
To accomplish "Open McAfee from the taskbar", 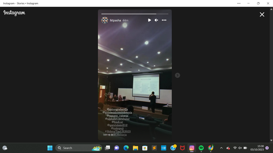I will (182, 148).
